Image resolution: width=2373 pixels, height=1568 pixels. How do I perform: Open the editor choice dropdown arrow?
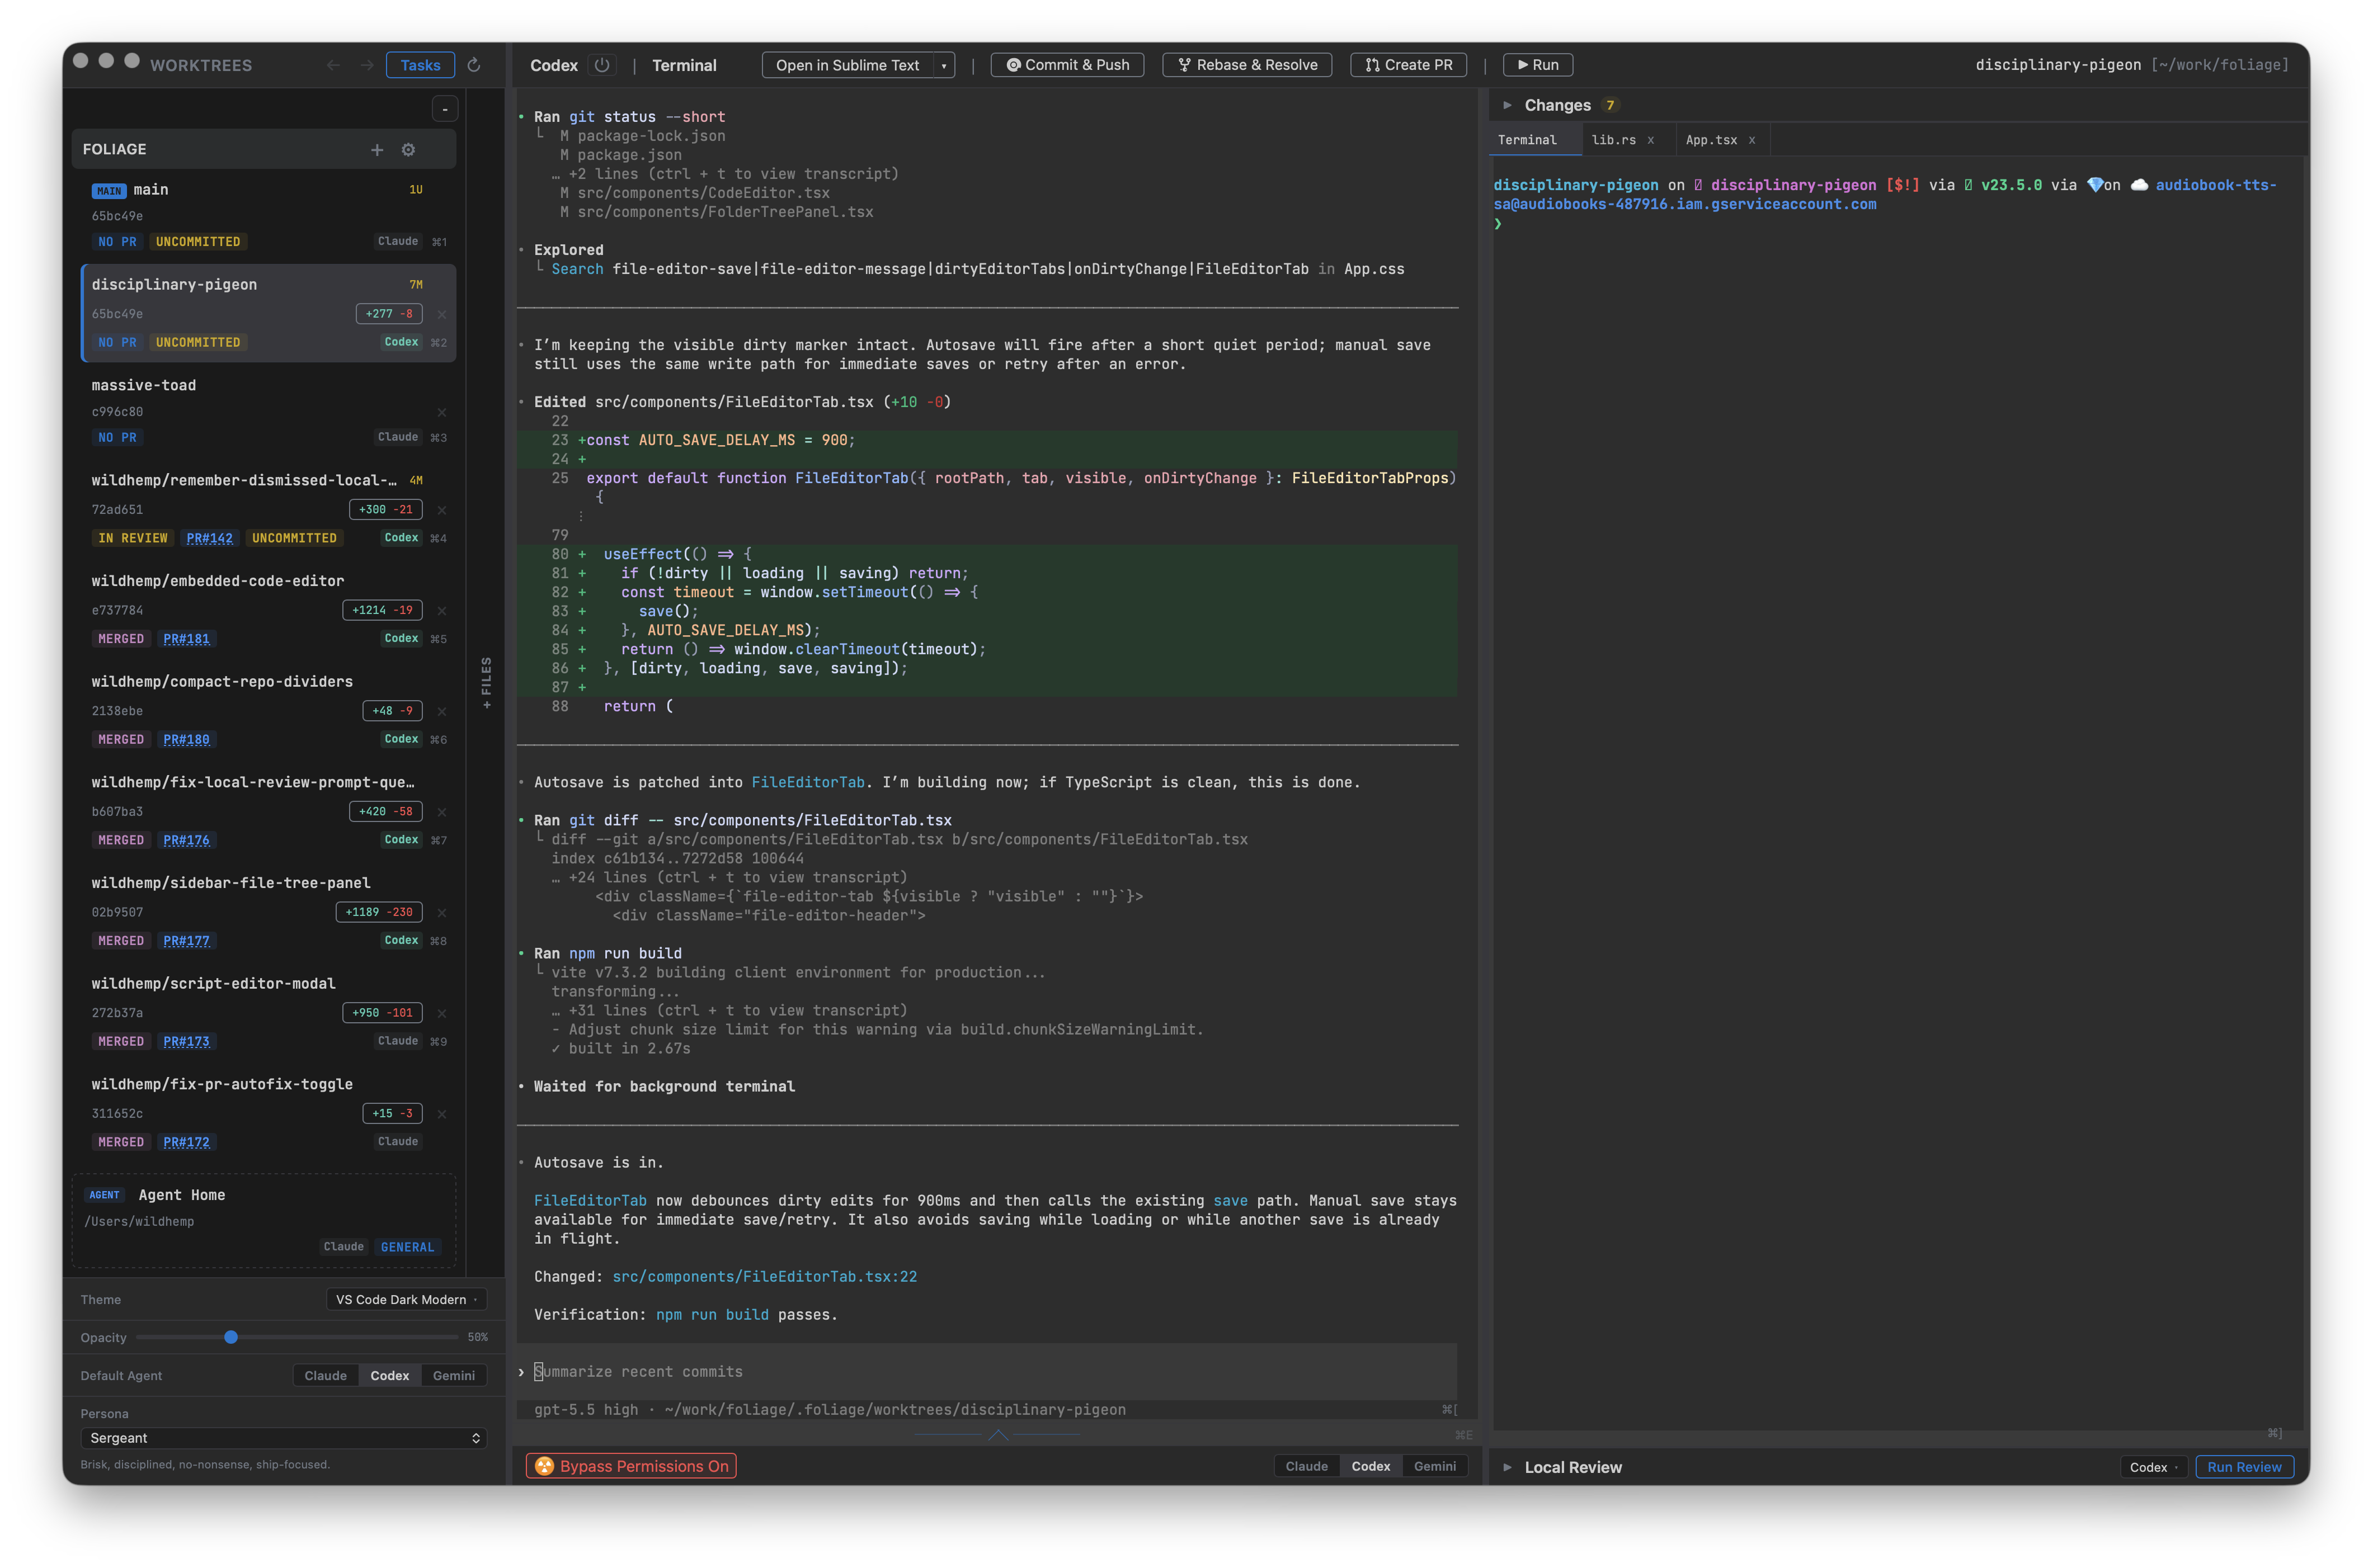943,65
